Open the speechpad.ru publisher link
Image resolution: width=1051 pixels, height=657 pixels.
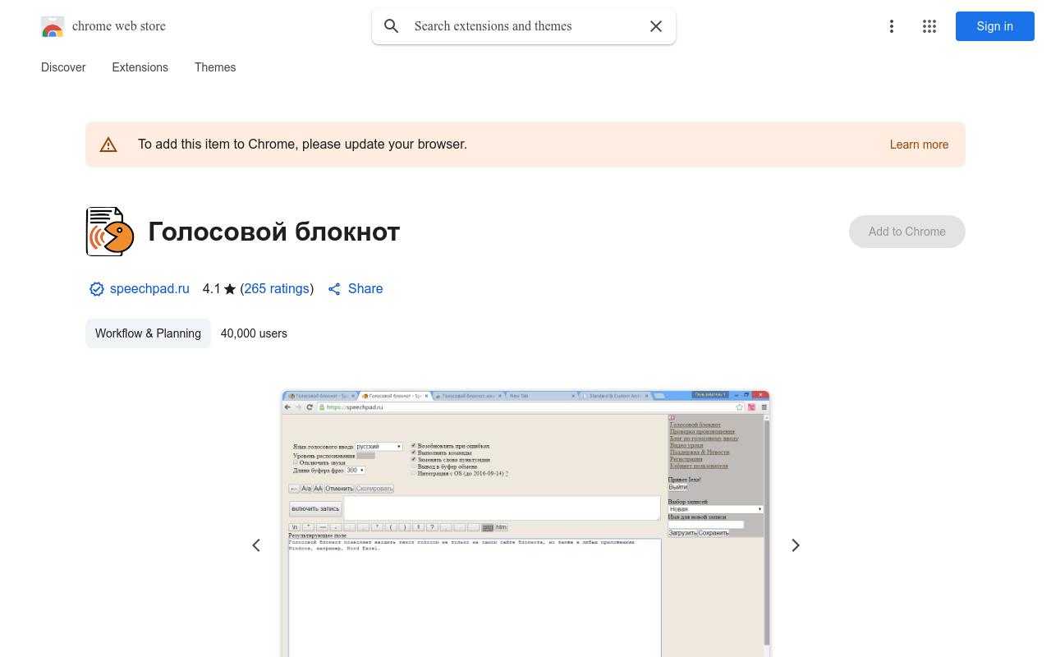[149, 289]
